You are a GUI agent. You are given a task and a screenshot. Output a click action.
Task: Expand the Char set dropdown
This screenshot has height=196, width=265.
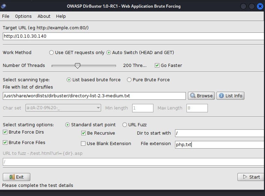pos(63,108)
